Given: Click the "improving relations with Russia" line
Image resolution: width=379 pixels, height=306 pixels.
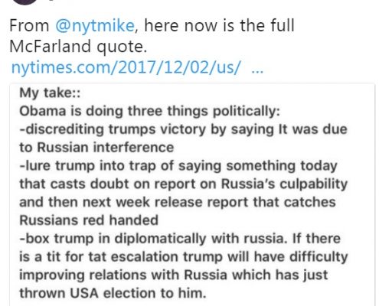Looking at the screenshot, I should (174, 275).
